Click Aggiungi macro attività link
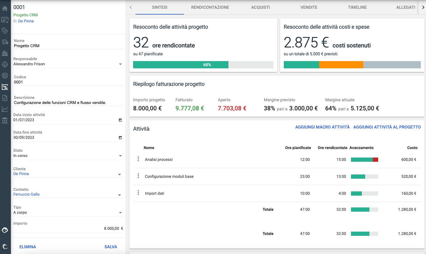The image size is (426, 254). coord(322,127)
